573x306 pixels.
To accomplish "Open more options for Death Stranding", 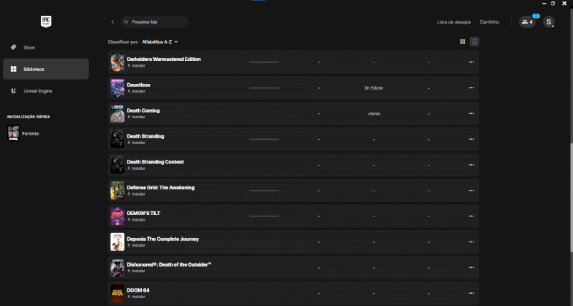I will pyautogui.click(x=471, y=139).
